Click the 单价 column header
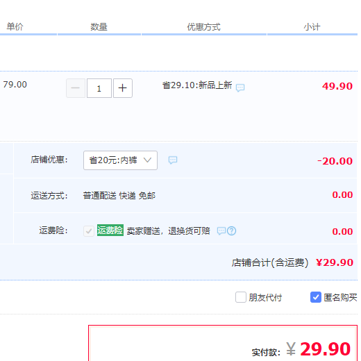The image size is (361, 361). point(15,26)
